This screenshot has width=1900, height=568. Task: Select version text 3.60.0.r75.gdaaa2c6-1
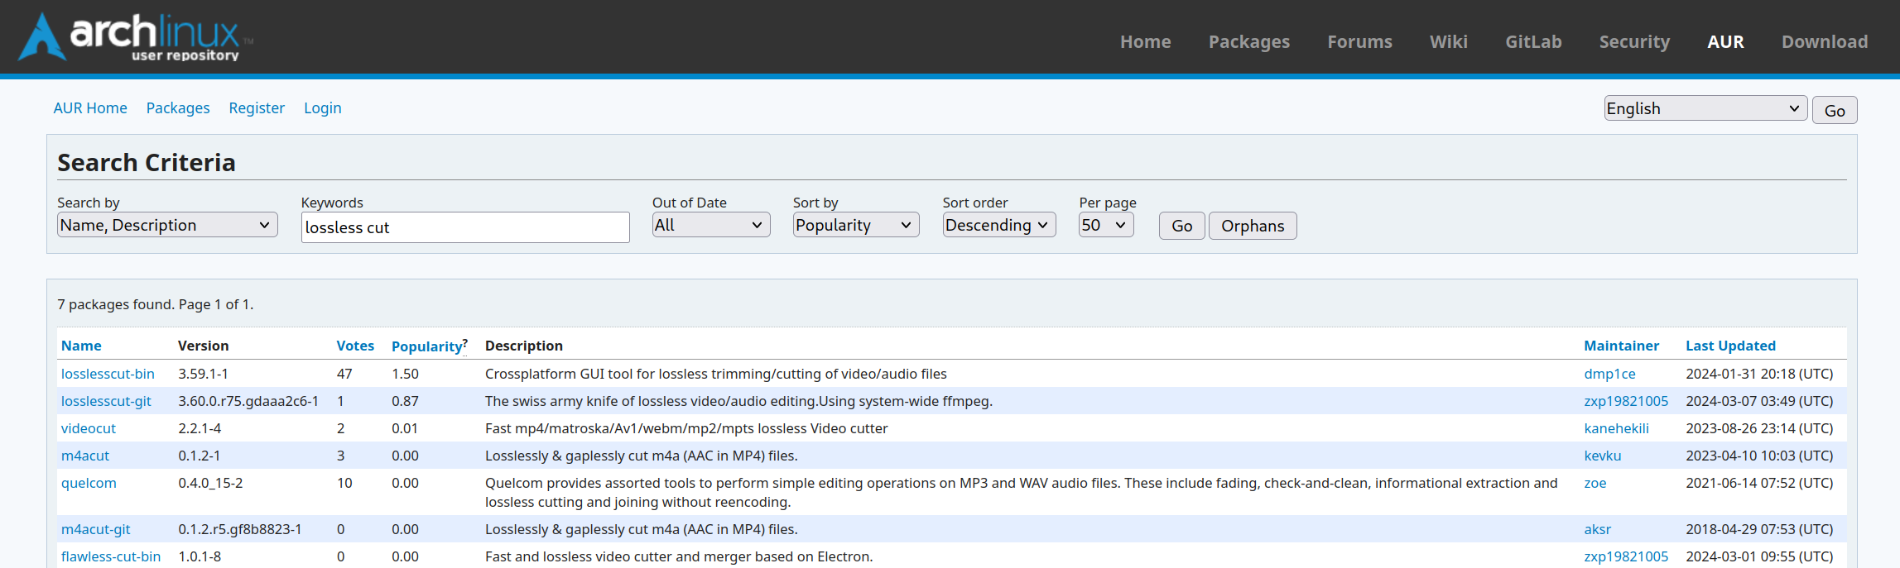(248, 401)
